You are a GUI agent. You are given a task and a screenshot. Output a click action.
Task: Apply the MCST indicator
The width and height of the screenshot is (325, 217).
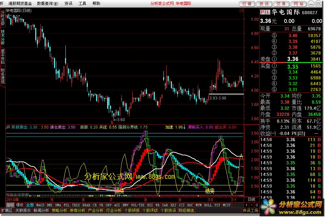[x=227, y=205]
